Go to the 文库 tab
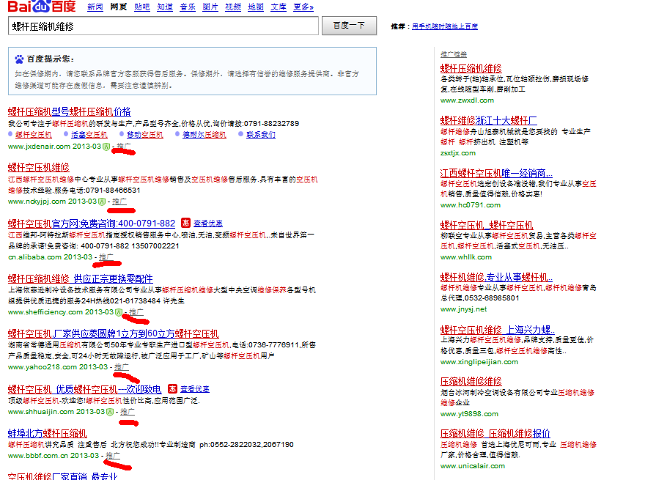645x480 pixels. tap(279, 7)
